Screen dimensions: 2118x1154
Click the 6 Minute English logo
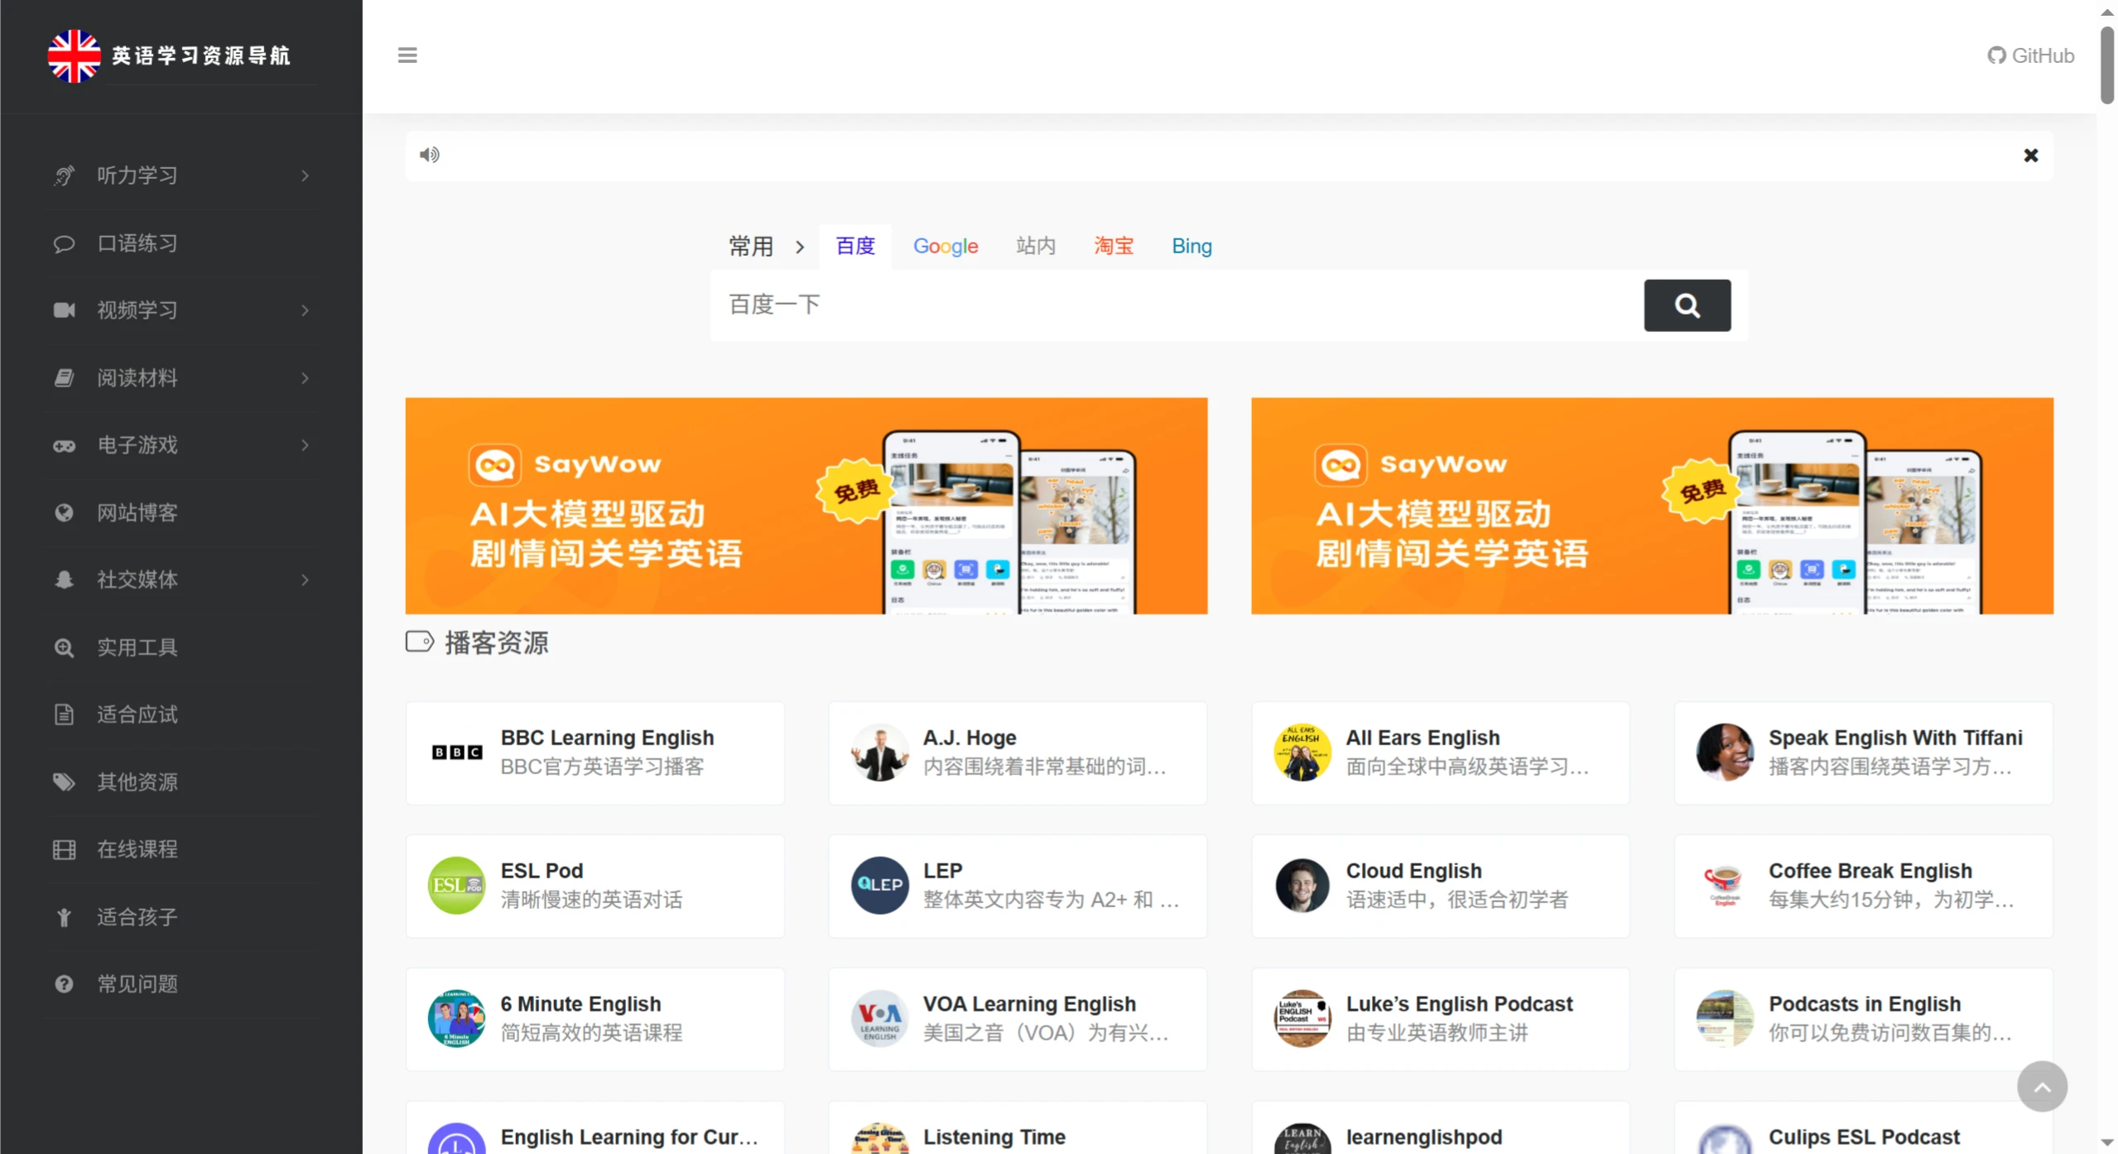[456, 1019]
